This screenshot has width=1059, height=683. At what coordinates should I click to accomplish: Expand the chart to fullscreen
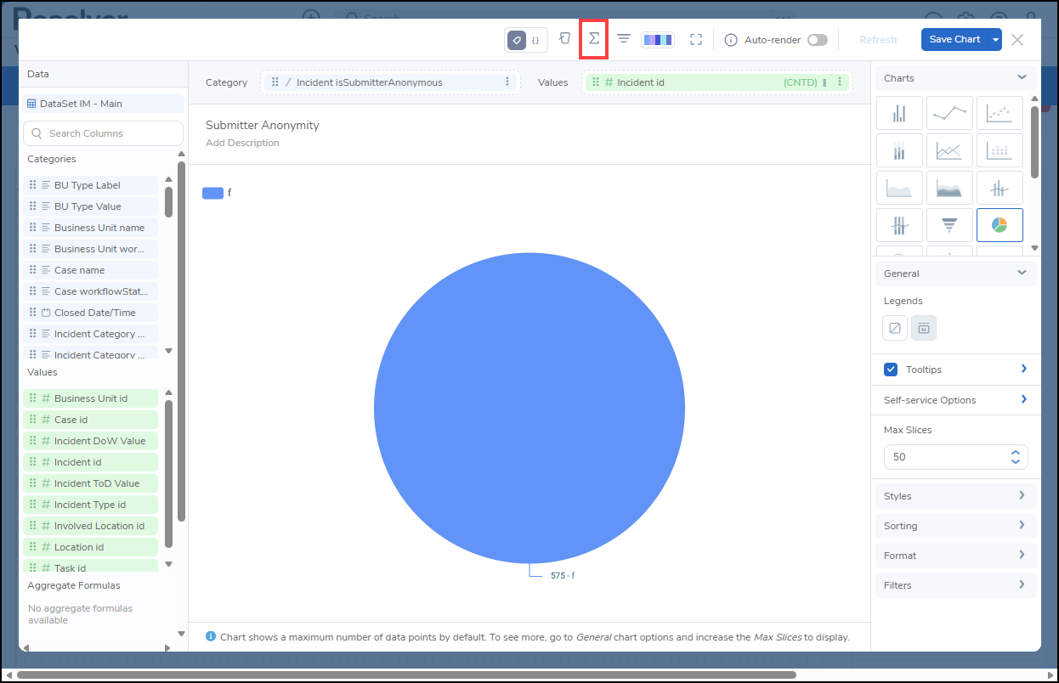(696, 39)
